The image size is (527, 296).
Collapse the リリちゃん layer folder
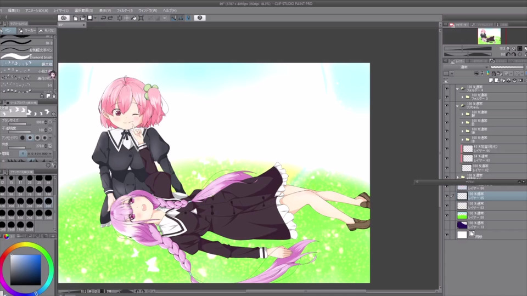(457, 106)
